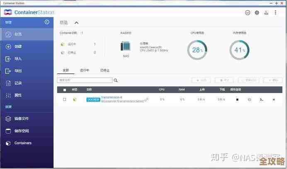Click the external link icon beside transmission image

pos(146,100)
